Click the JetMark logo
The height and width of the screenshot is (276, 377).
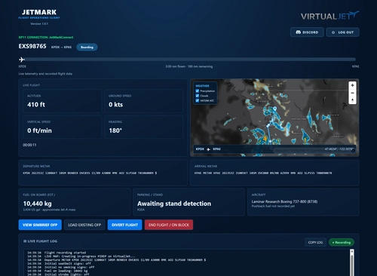[x=39, y=14]
